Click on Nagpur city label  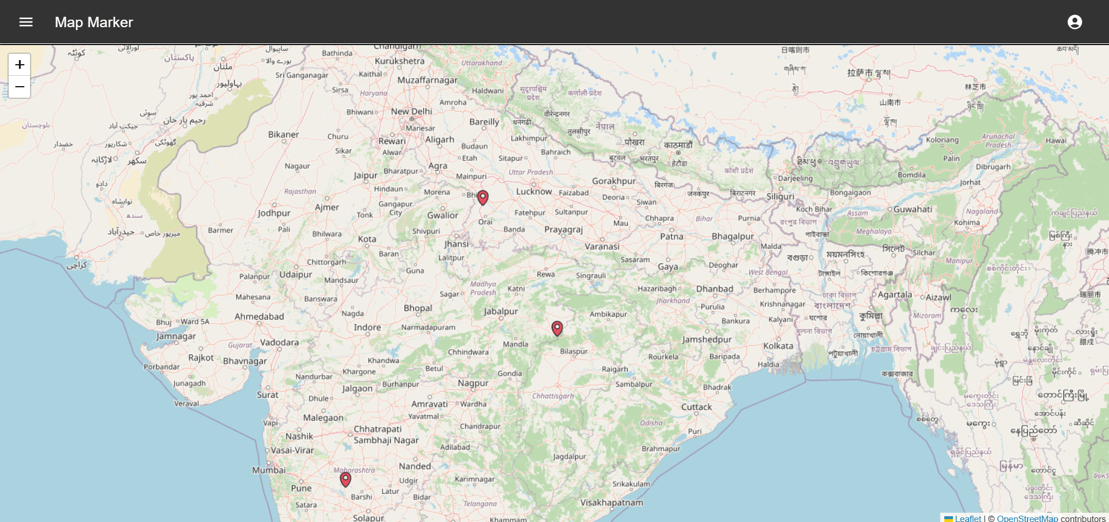pyautogui.click(x=473, y=383)
